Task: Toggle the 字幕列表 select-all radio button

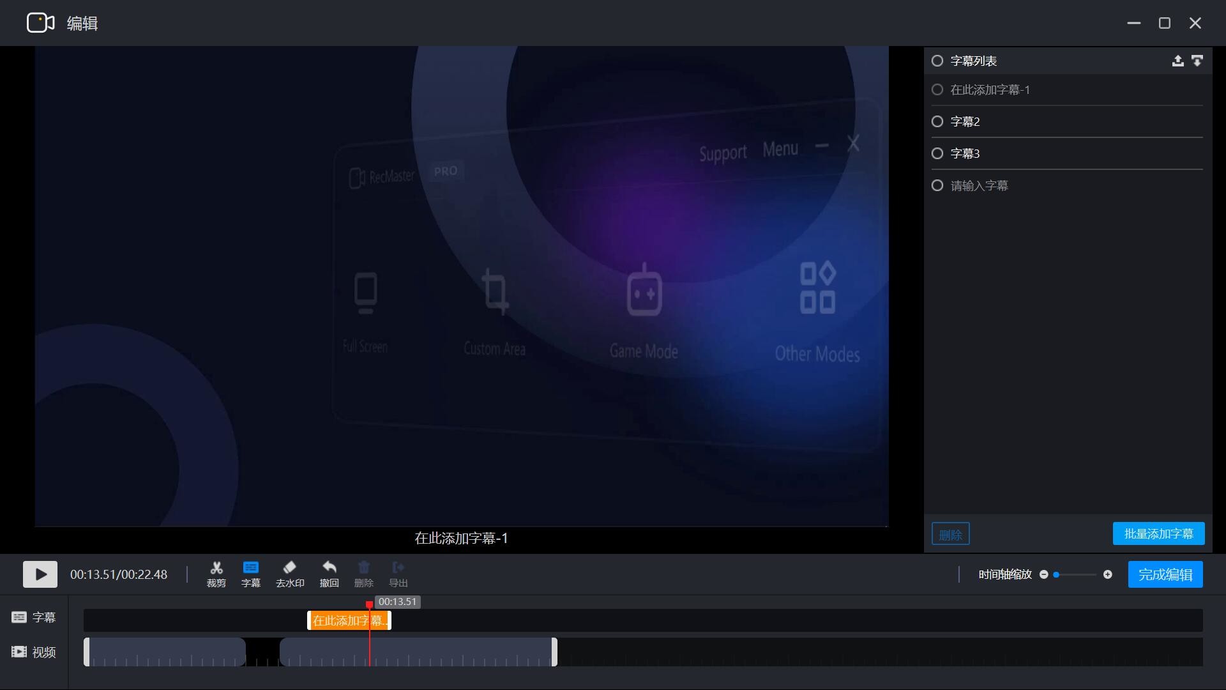Action: point(937,61)
